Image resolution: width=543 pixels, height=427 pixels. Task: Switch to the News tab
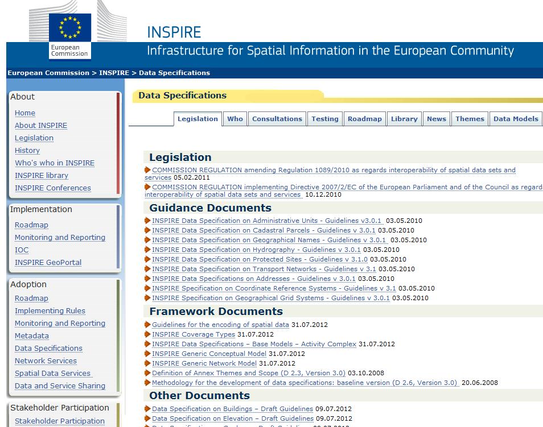437,119
